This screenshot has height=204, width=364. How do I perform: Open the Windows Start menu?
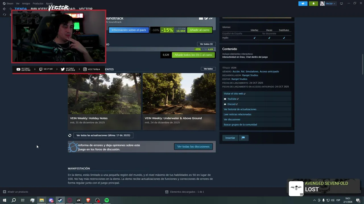[5, 200]
